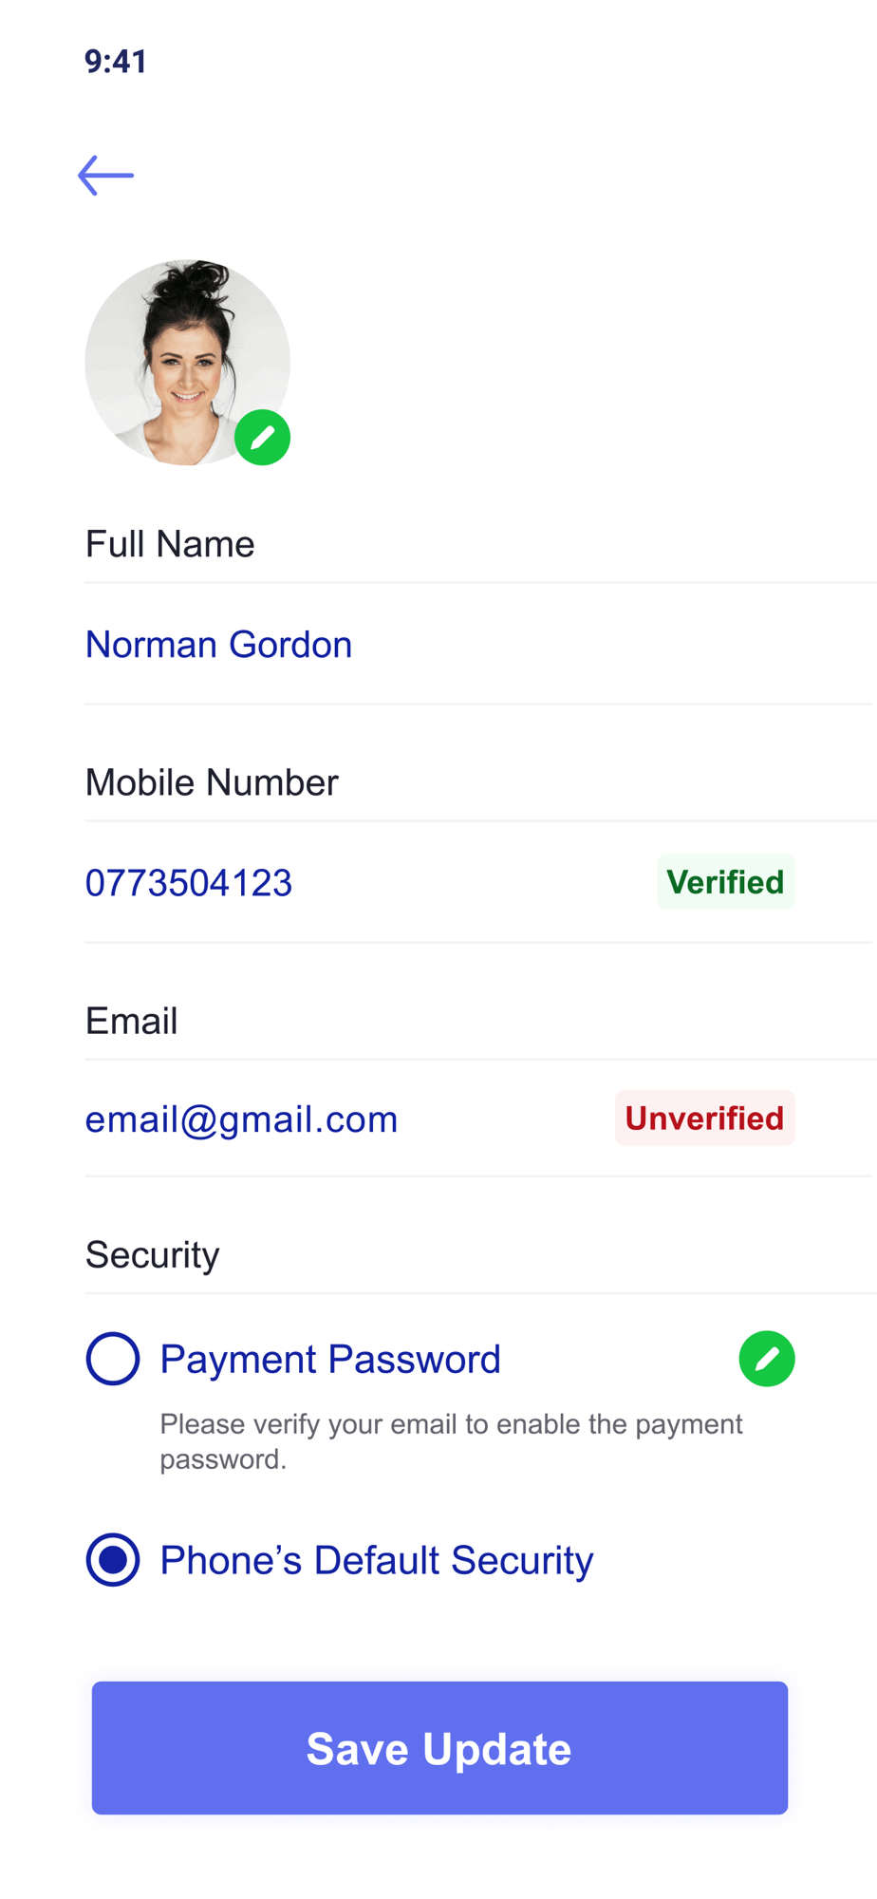This screenshot has height=1899, width=877.
Task: Select the Phone's Default Security radio button
Action: click(x=113, y=1560)
